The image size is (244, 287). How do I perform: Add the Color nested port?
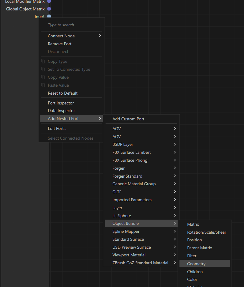pyautogui.click(x=205, y=279)
